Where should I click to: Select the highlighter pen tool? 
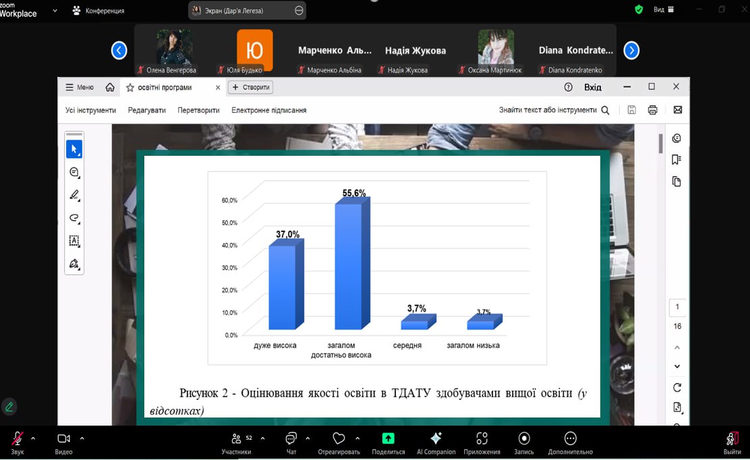(x=74, y=195)
